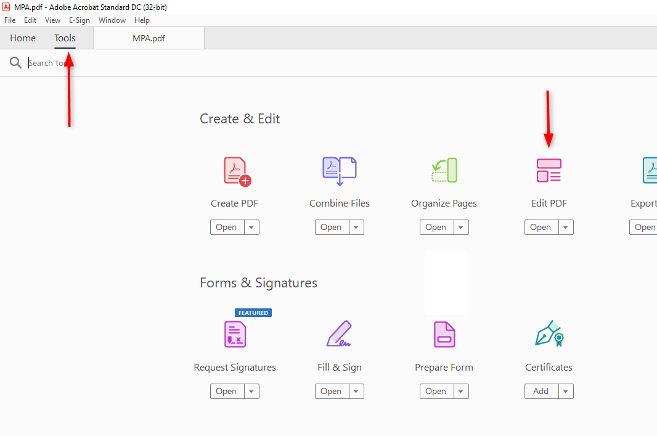Select the Certificates pen nib icon

(x=549, y=334)
